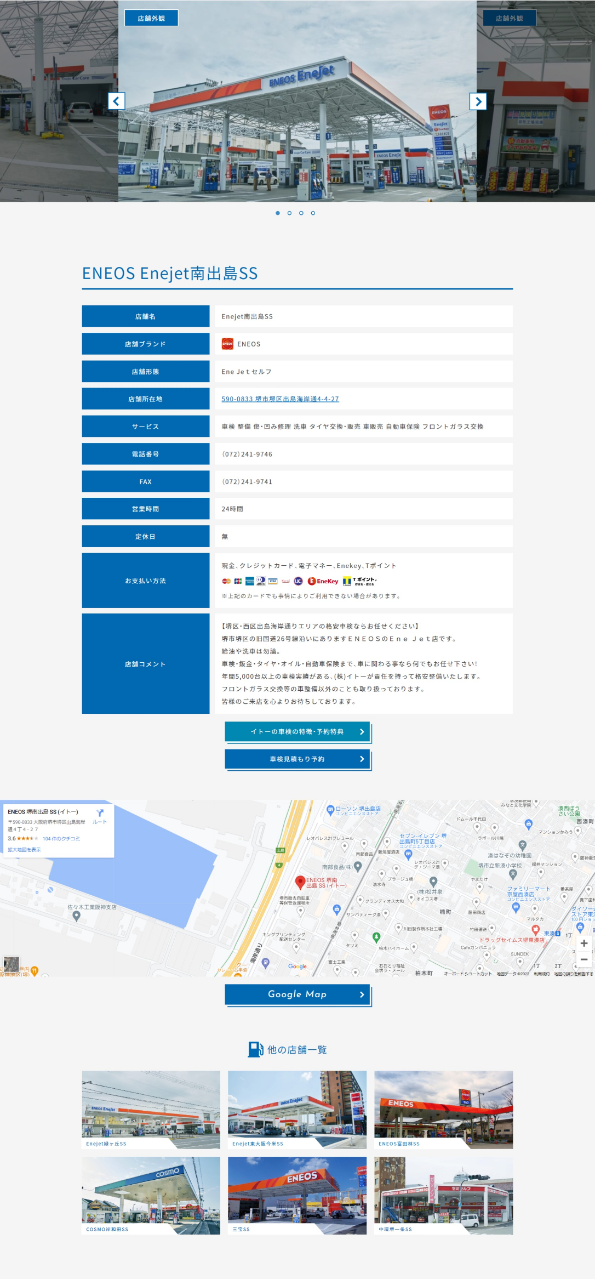Click the 佐々木工業阪神支店 map marker
The width and height of the screenshot is (595, 1279).
click(76, 917)
